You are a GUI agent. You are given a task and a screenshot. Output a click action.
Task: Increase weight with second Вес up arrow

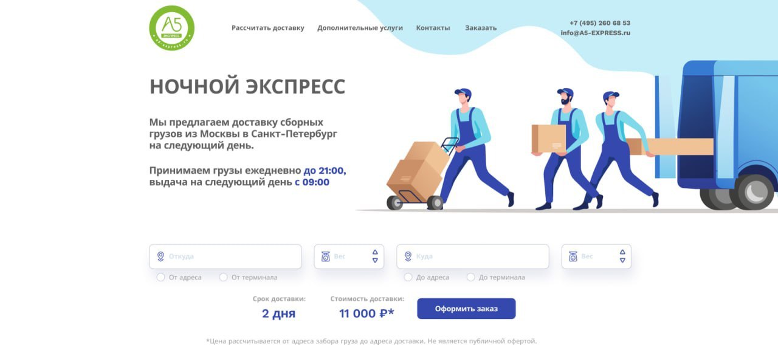pyautogui.click(x=622, y=252)
